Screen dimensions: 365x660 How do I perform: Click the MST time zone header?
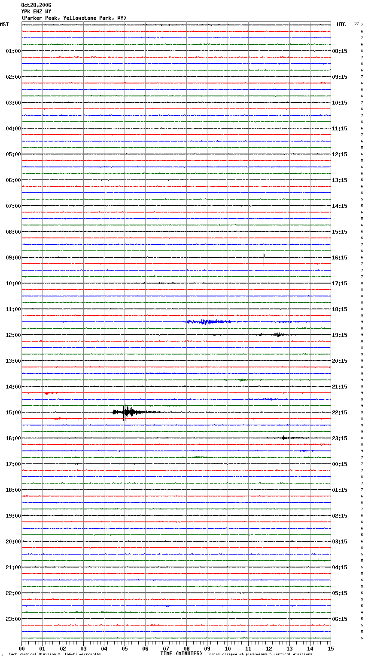click(4, 25)
